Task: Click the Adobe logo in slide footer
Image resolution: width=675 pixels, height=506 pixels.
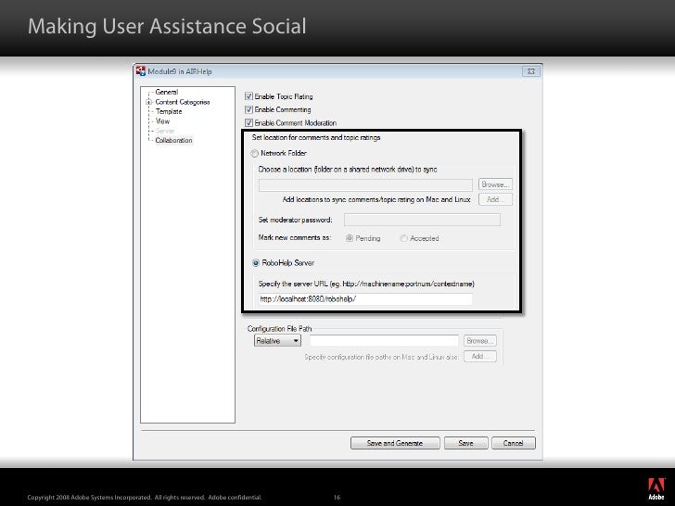Action: [656, 488]
